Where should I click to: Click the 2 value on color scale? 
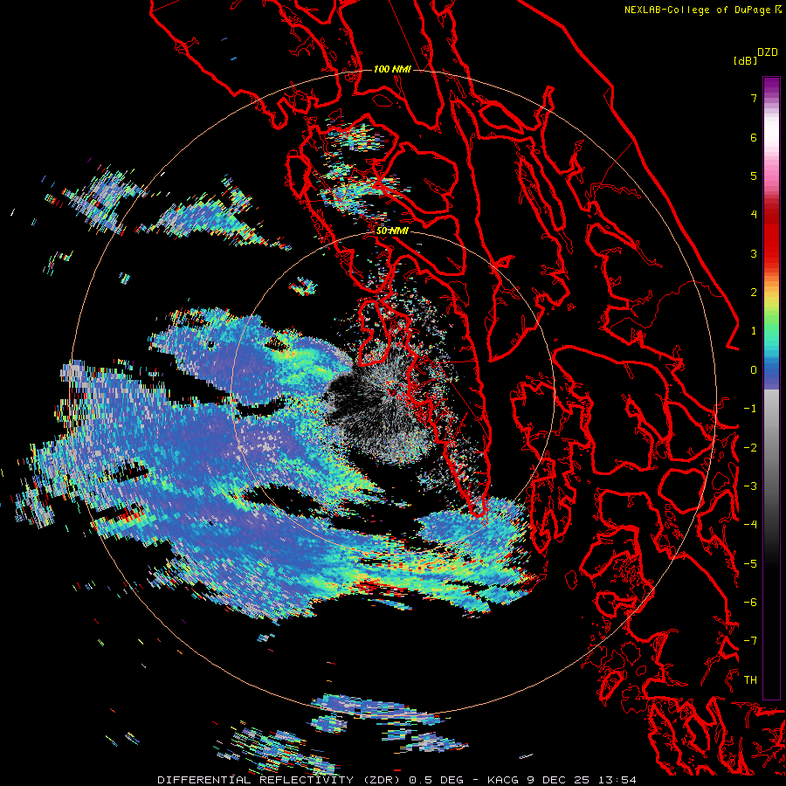click(x=754, y=293)
